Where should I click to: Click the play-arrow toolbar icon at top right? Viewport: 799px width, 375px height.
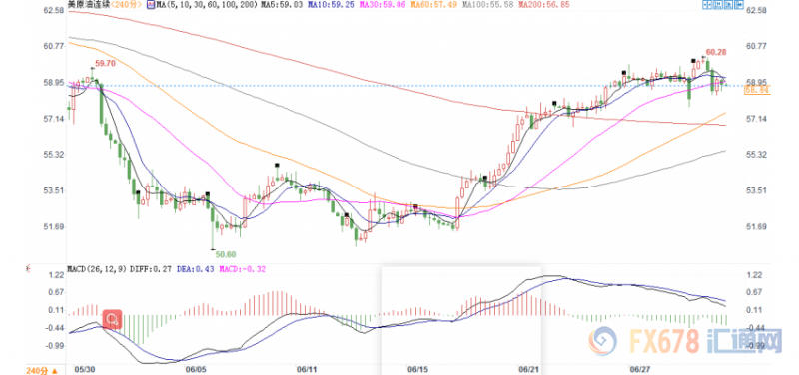[729, 5]
